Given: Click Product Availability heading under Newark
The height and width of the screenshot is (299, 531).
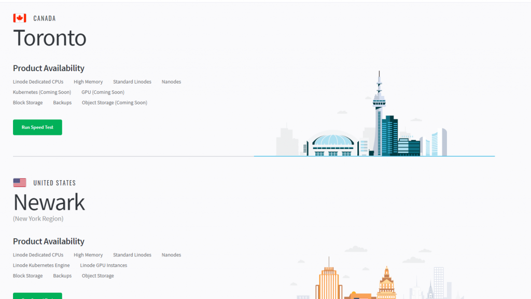Looking at the screenshot, I should (48, 241).
